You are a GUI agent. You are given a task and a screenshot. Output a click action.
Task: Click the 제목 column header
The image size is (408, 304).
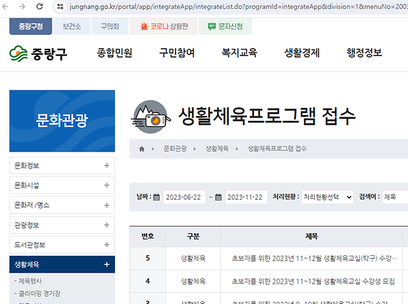tap(312, 236)
